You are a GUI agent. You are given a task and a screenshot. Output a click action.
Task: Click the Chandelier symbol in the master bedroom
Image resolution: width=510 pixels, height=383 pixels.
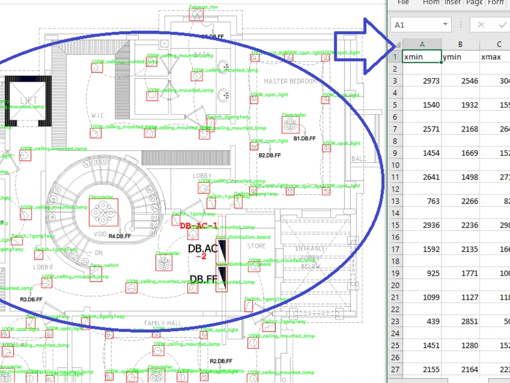[x=291, y=125]
